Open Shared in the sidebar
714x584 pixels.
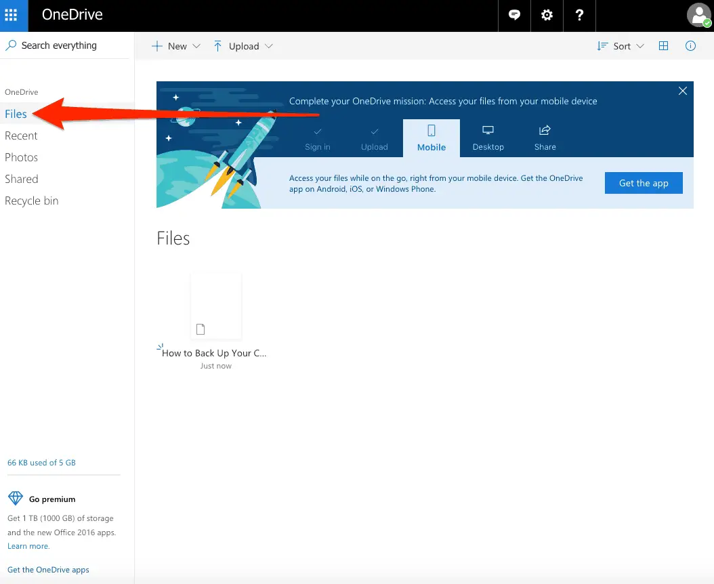22,179
